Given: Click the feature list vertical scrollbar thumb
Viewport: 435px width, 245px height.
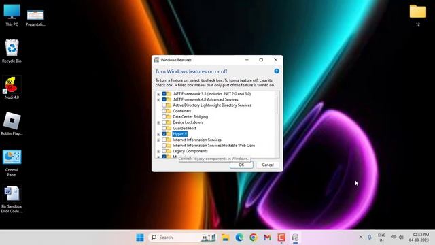Looking at the screenshot, I should pos(277,105).
